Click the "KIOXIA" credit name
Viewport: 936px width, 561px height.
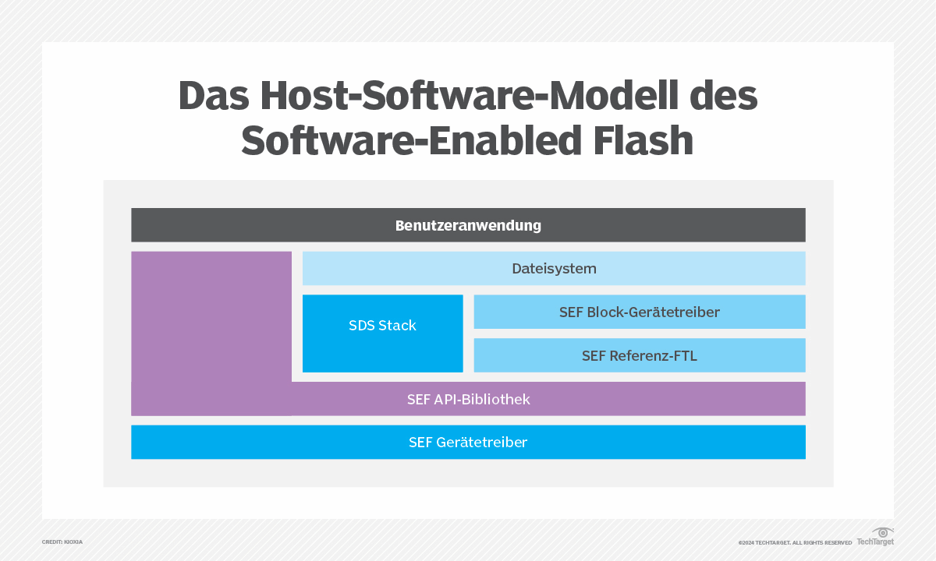73,542
